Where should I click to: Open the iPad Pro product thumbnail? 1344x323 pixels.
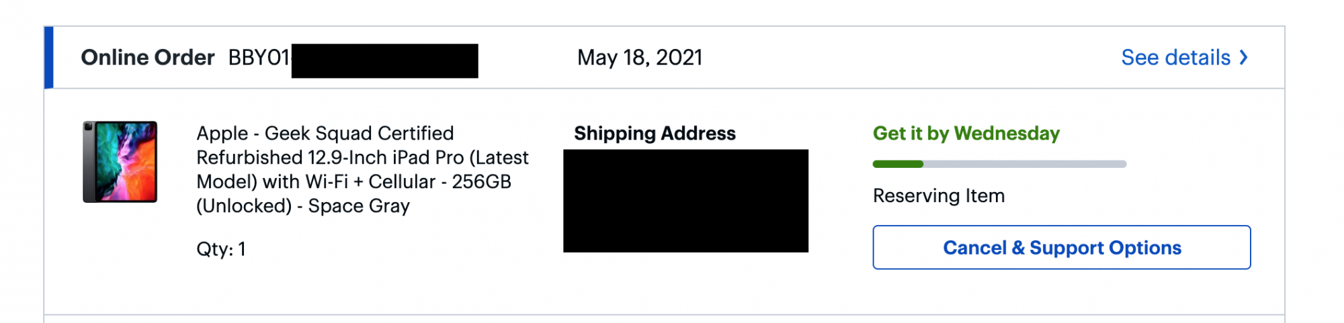coord(120,162)
